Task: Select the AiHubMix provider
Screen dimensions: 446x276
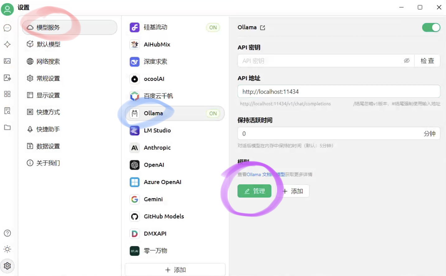Action: coord(175,44)
